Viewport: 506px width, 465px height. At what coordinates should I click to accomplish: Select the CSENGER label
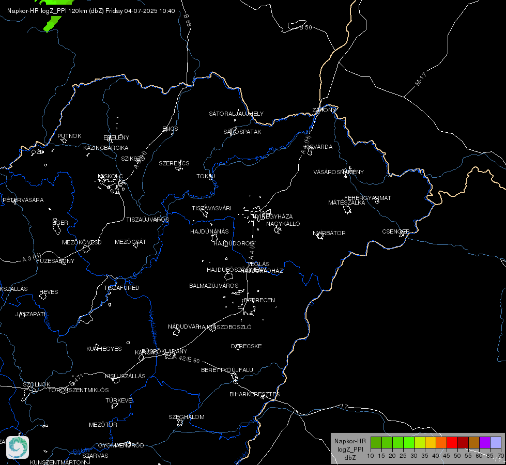point(396,231)
